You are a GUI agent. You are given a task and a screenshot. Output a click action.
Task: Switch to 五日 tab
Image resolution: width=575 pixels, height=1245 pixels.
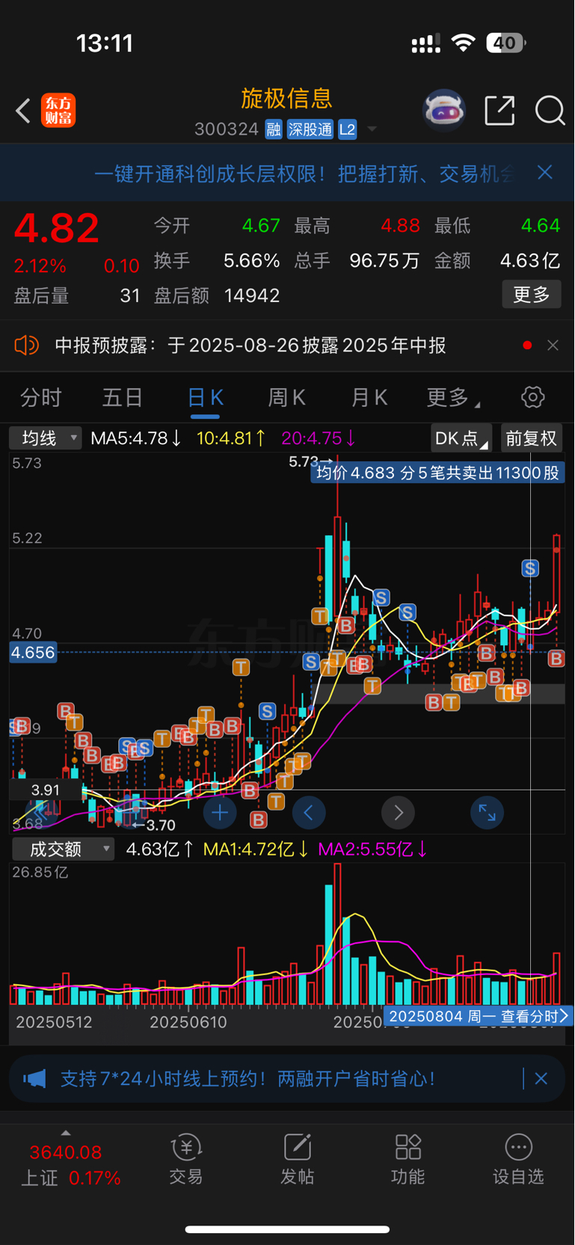click(x=123, y=398)
